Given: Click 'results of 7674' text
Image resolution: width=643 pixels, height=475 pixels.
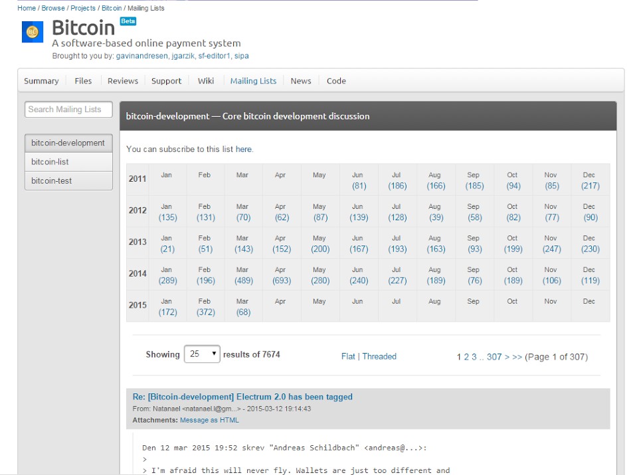Looking at the screenshot, I should coord(251,354).
